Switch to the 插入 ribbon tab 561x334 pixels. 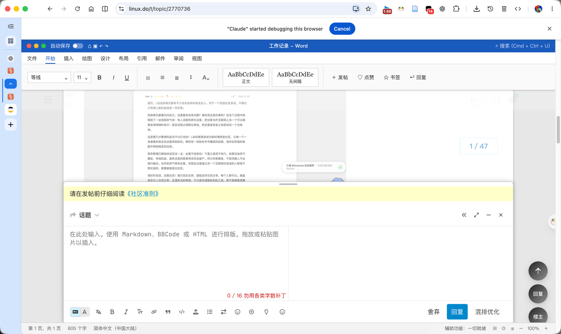coord(69,58)
